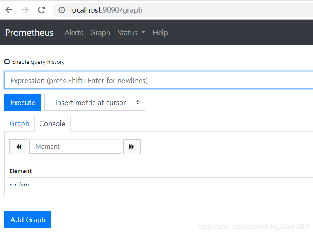Click the site info icon in address bar
This screenshot has width=313, height=234.
pyautogui.click(x=62, y=10)
